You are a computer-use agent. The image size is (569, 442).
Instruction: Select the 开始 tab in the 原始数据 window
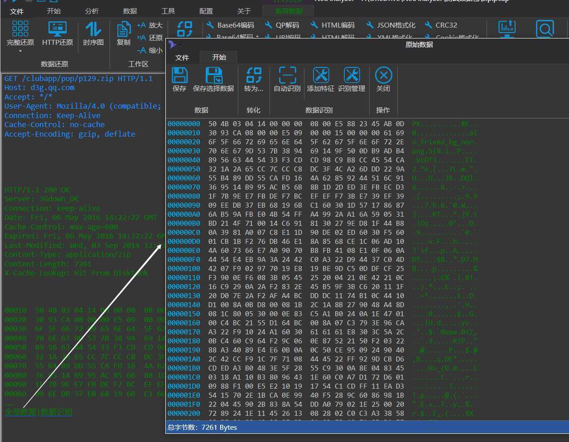coord(219,57)
